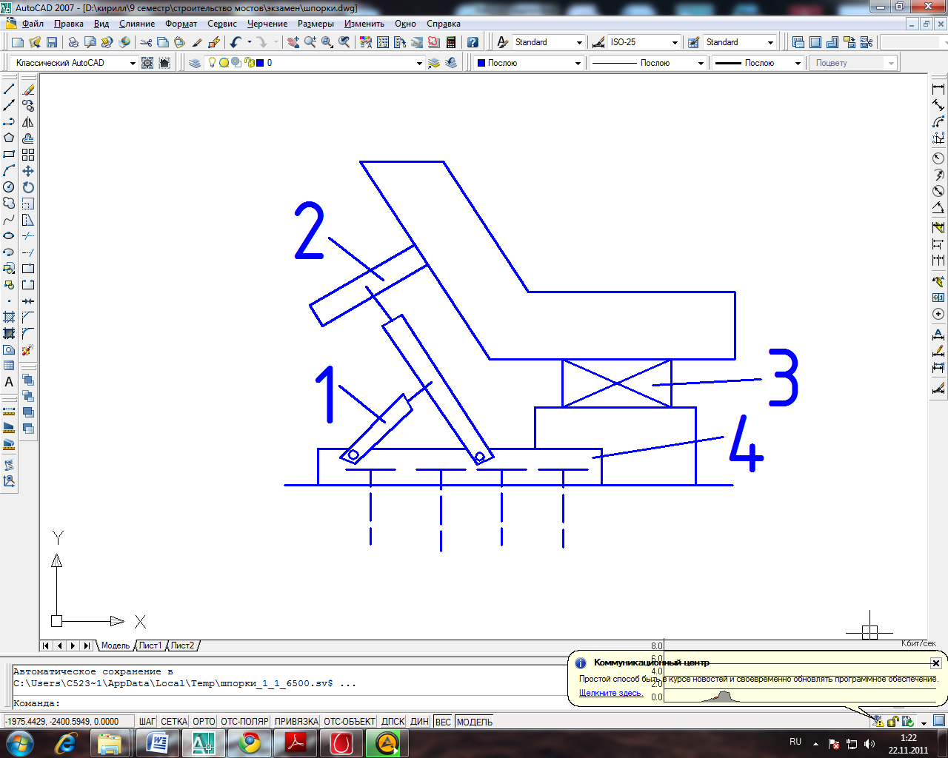Select the Radius dimension tool

(938, 158)
